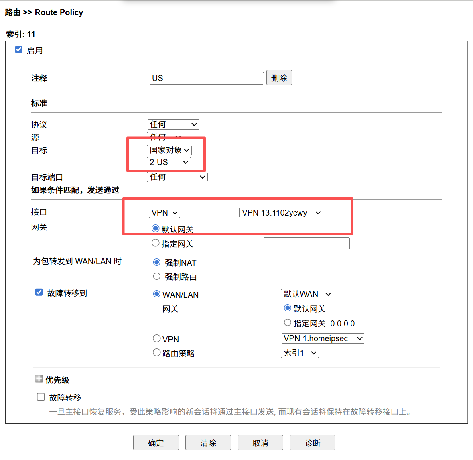Select the 默认网关 radio under 网关
Screen dimensions: 473x460
155,228
